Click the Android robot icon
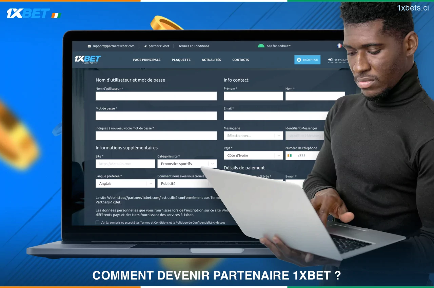434x288 pixels. 261,46
